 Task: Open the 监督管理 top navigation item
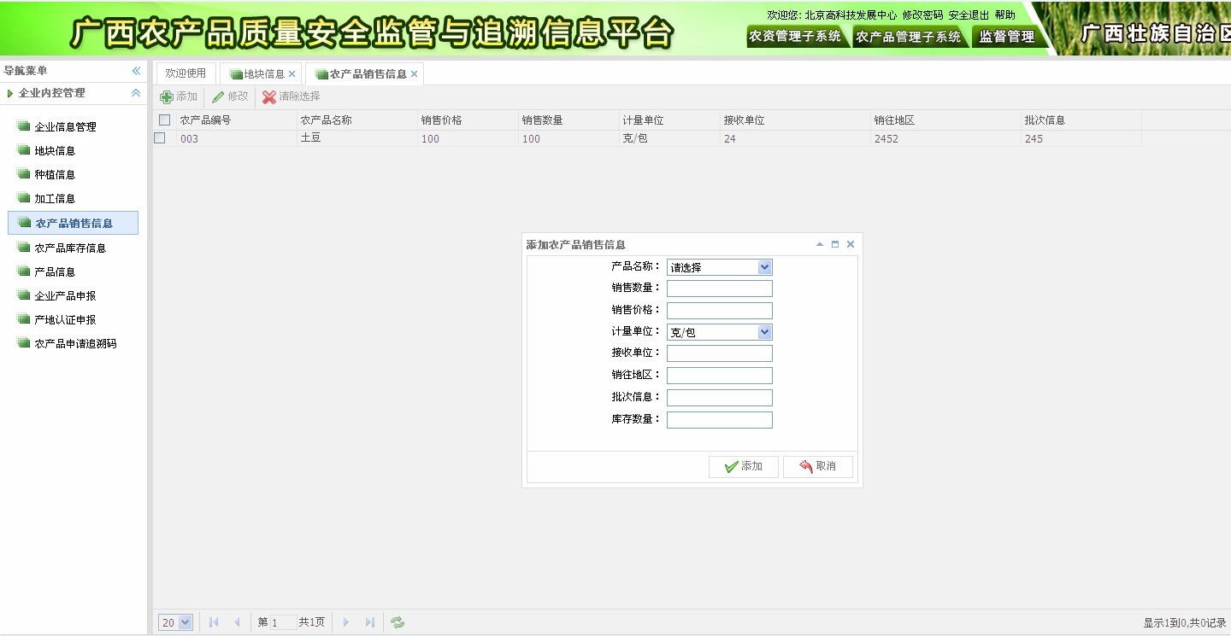tap(1006, 37)
